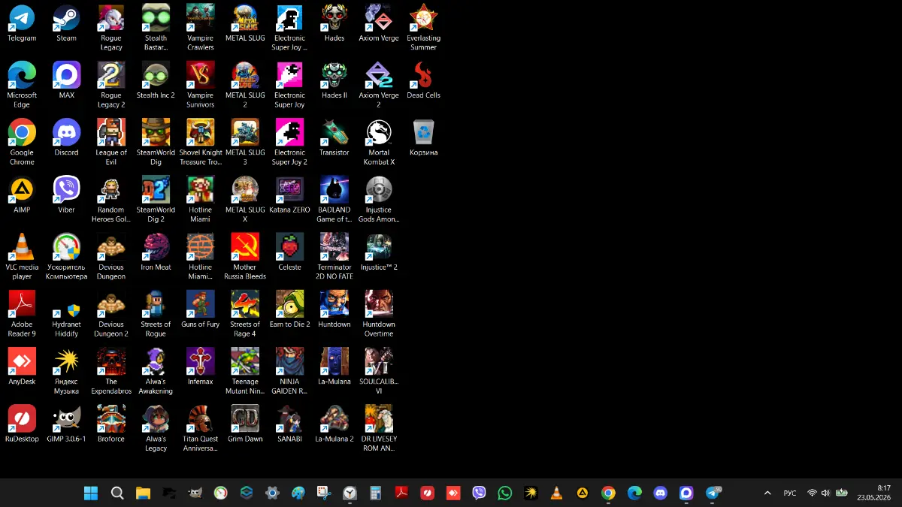The width and height of the screenshot is (902, 507).
Task: Open the Settings gear in the taskbar
Action: point(272,493)
